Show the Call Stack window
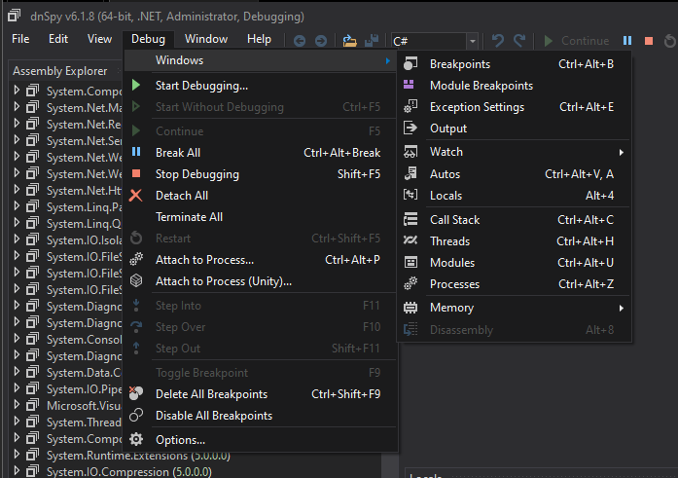 pos(515,220)
